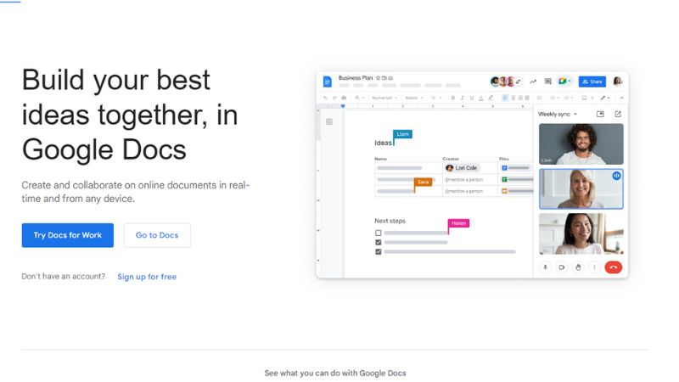Click the open-in-new-window icon in the Meet panel
The width and height of the screenshot is (679, 382).
click(x=618, y=114)
